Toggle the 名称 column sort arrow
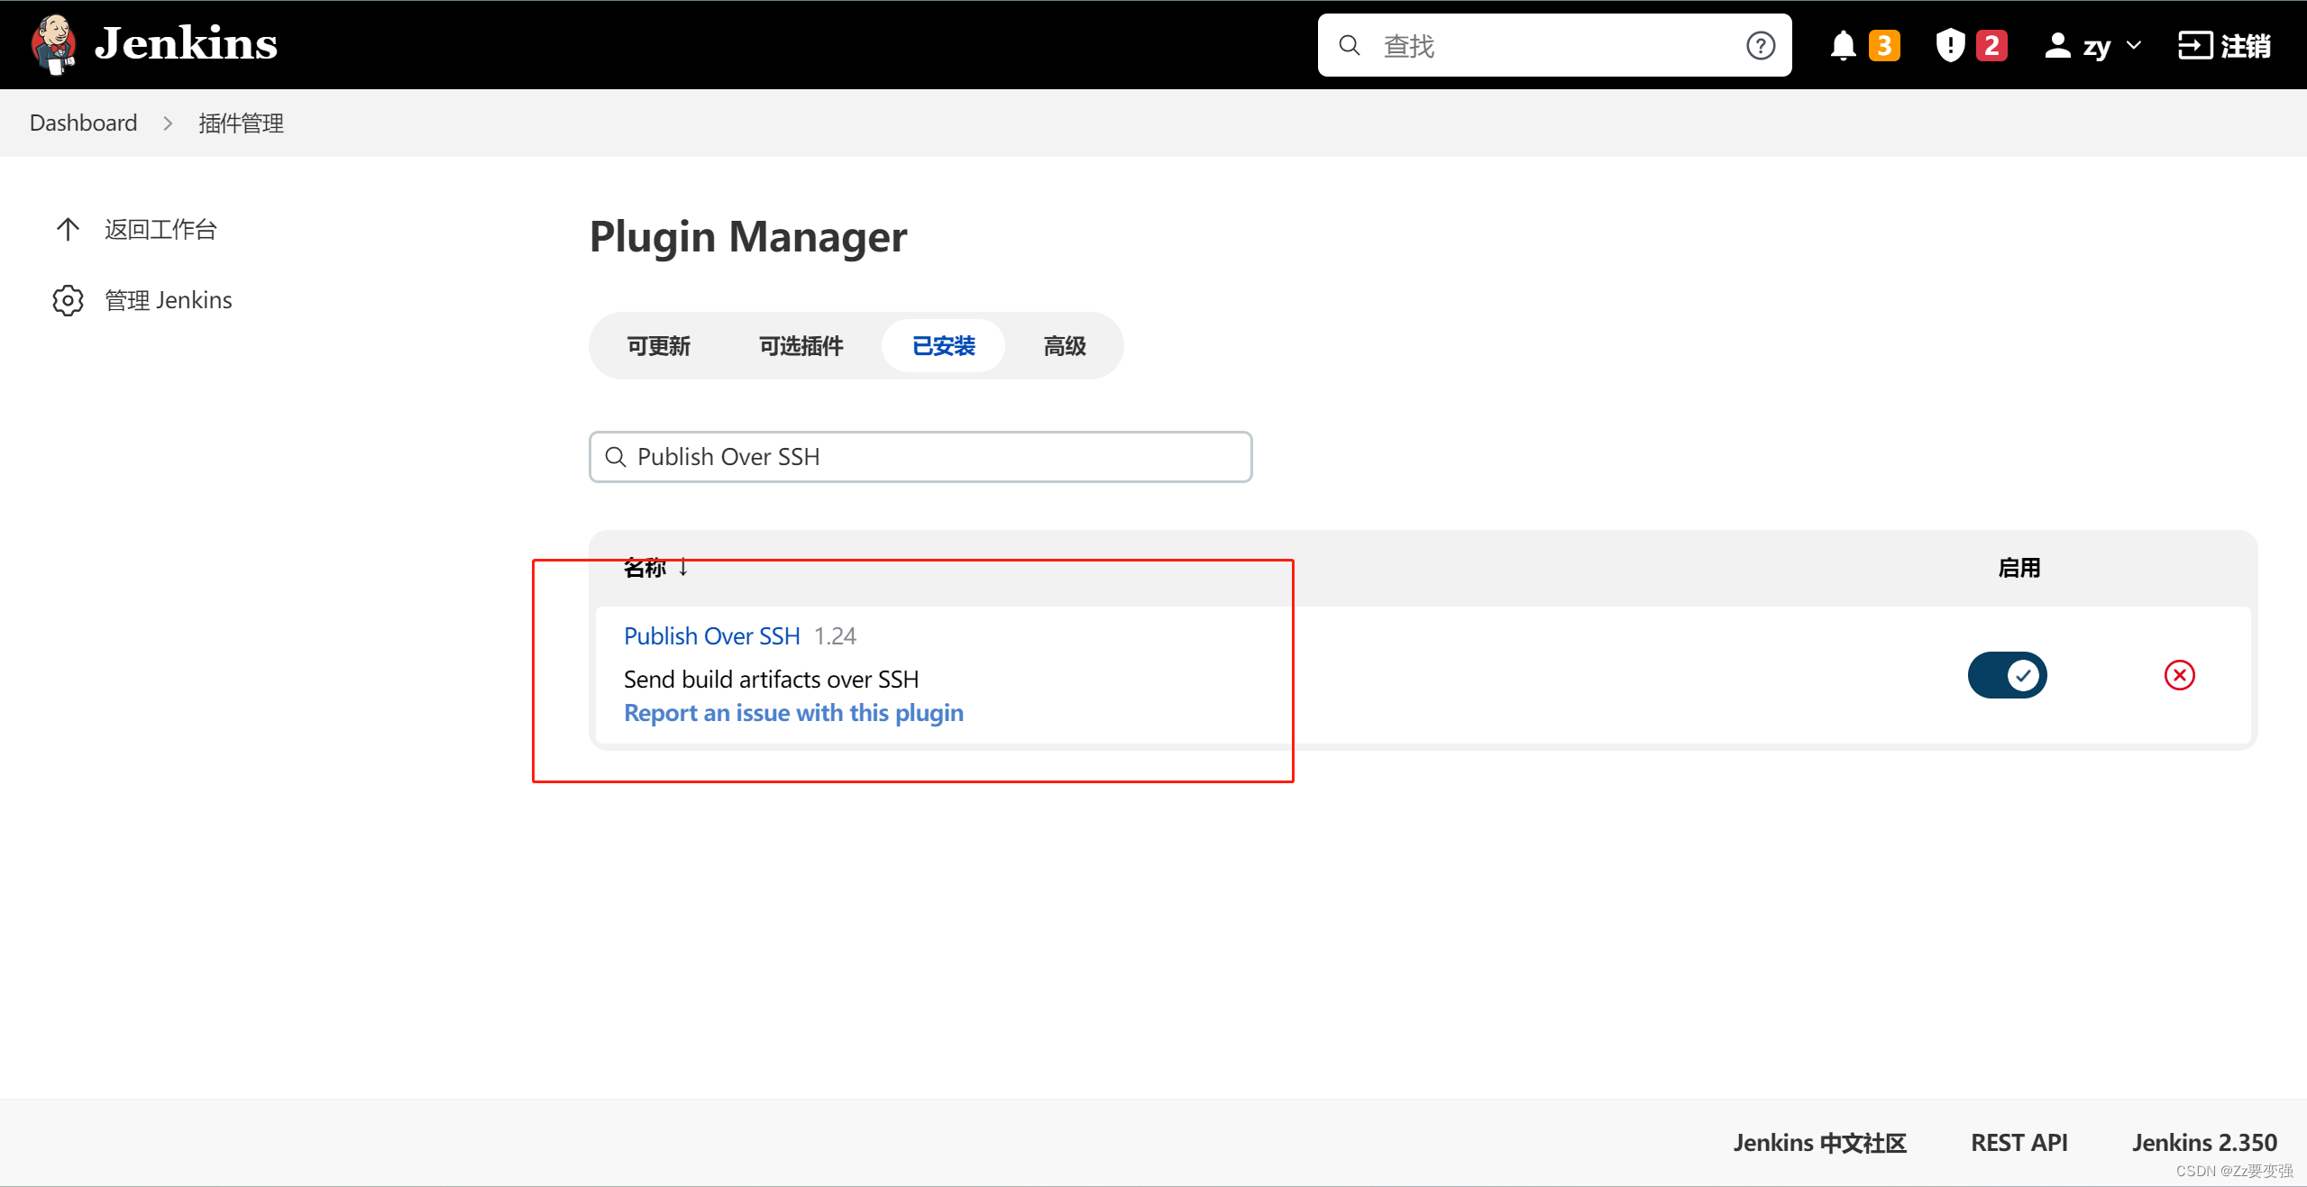Image resolution: width=2307 pixels, height=1187 pixels. [x=683, y=568]
